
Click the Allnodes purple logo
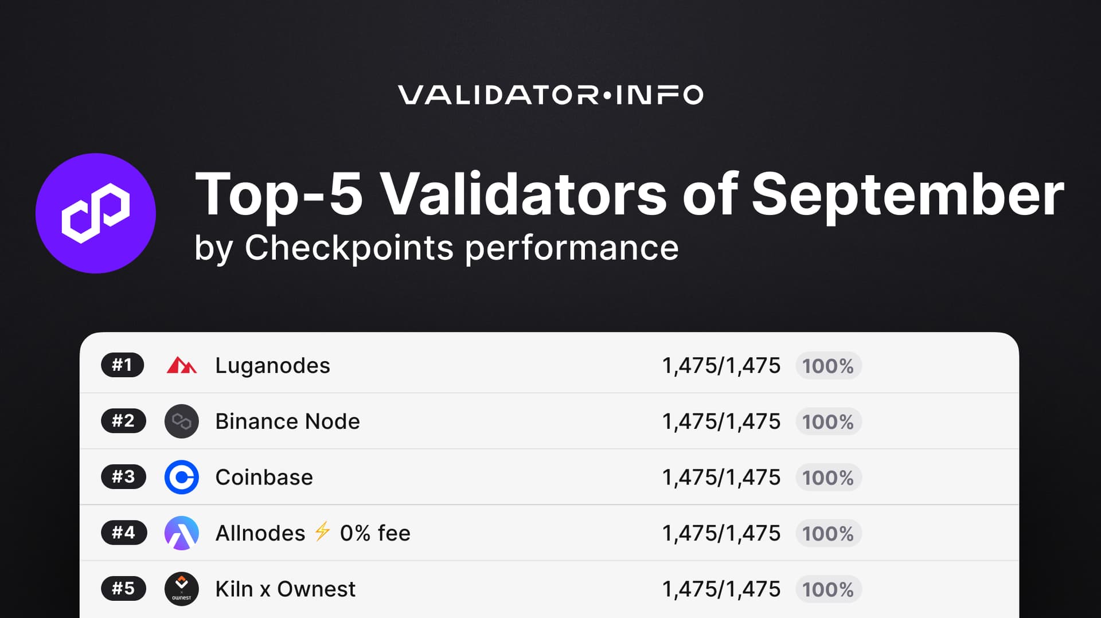[x=181, y=533]
